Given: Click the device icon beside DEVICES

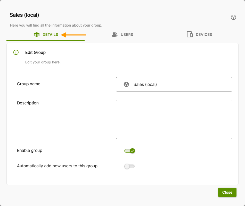Looking at the screenshot, I should [190, 34].
